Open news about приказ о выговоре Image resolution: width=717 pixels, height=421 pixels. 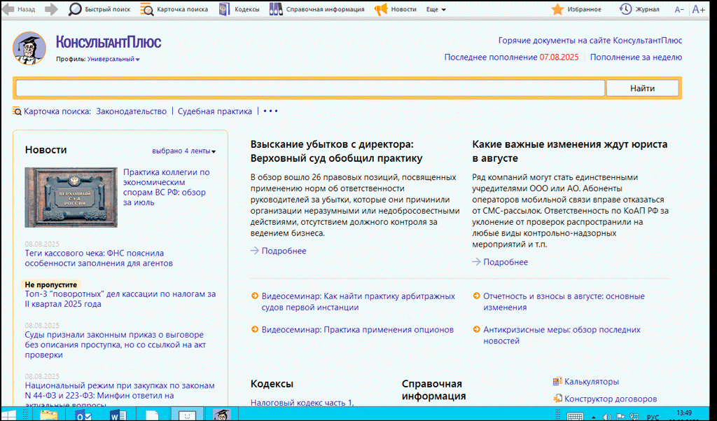pyautogui.click(x=116, y=345)
